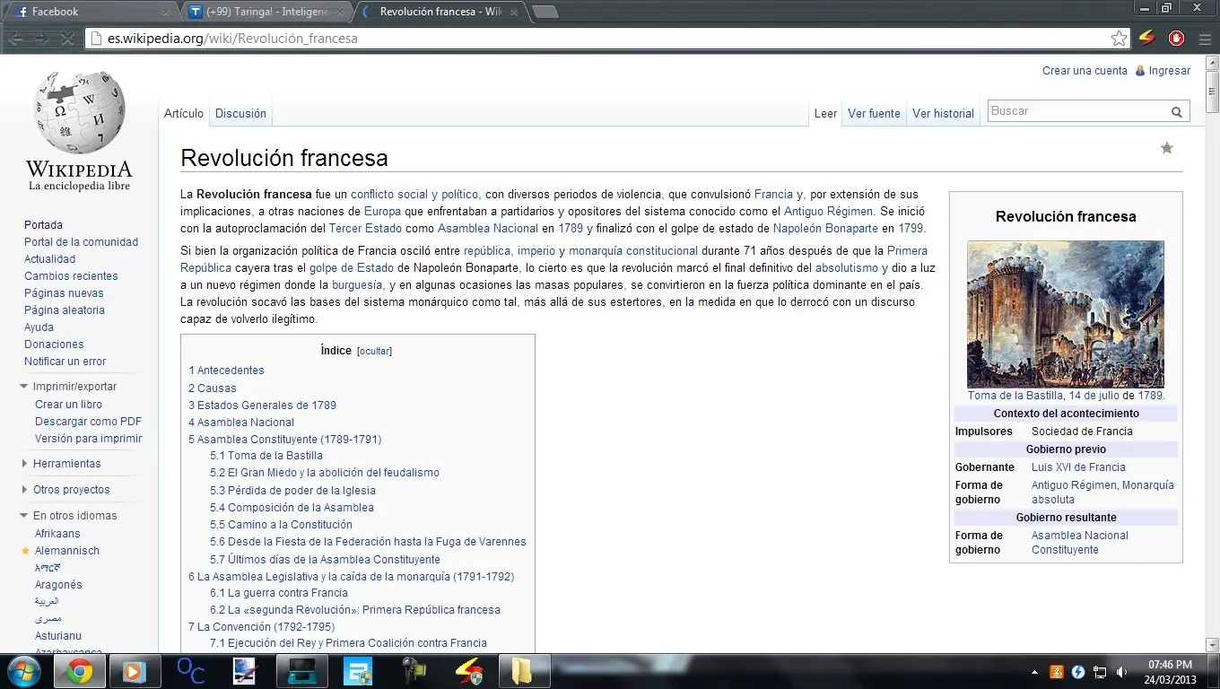This screenshot has width=1220, height=689.
Task: Jump to section 5.1 Toma de la Bastilla
Action: pyautogui.click(x=266, y=456)
